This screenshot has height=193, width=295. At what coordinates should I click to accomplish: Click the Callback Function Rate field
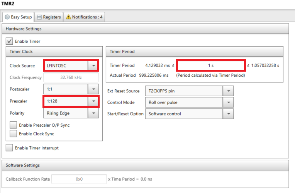pyautogui.click(x=79, y=179)
